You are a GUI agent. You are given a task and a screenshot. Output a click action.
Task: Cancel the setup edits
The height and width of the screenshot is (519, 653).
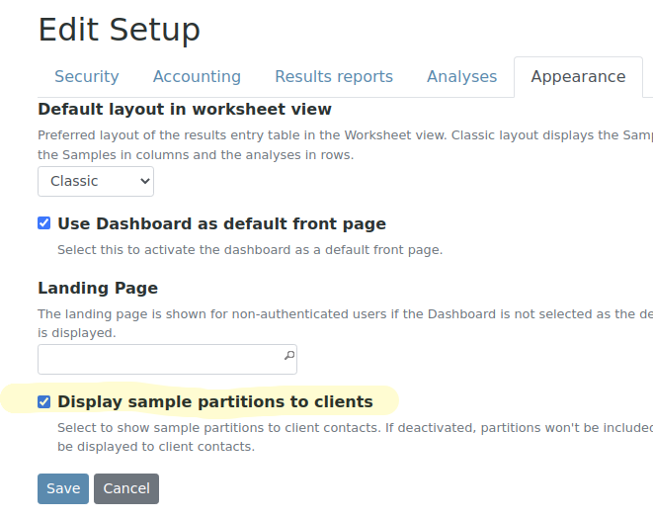(126, 488)
